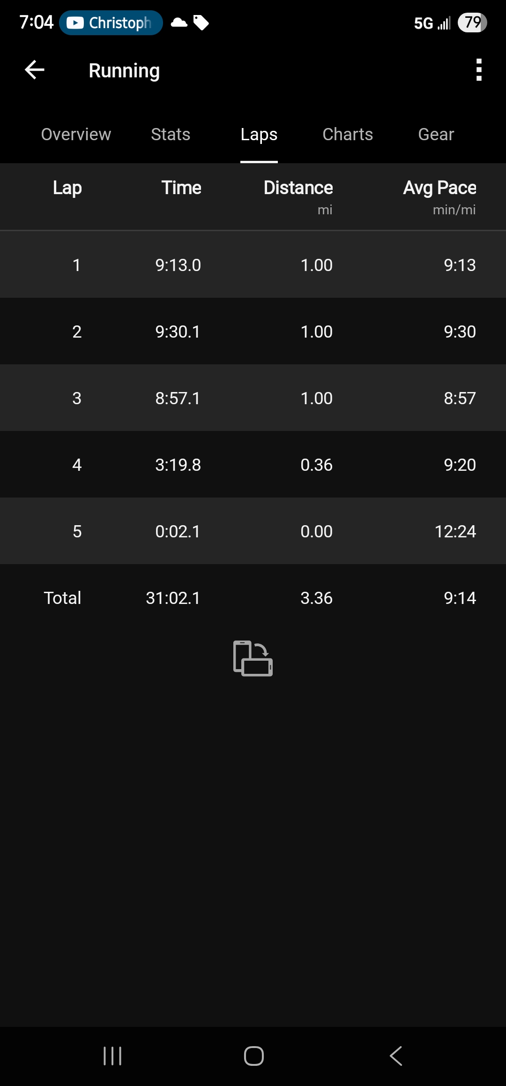Tap the back arrow beside Running
This screenshot has height=1086, width=506.
pyautogui.click(x=35, y=70)
